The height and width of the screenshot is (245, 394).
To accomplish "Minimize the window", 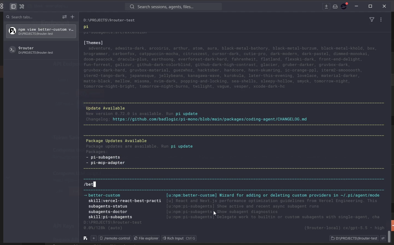I will (x=357, y=6).
